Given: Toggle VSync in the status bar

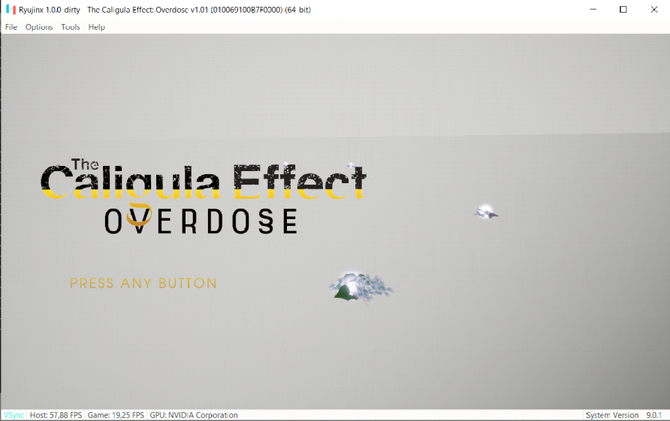Looking at the screenshot, I should coord(14,415).
